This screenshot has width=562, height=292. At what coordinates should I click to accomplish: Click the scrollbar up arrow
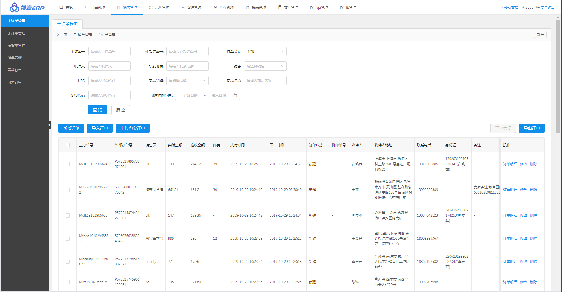[558, 17]
